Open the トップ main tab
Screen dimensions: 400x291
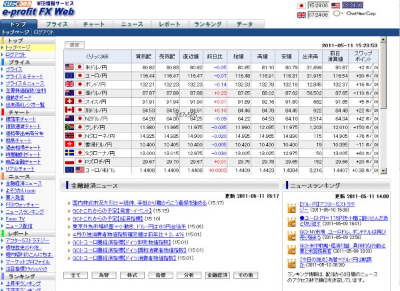(19, 24)
